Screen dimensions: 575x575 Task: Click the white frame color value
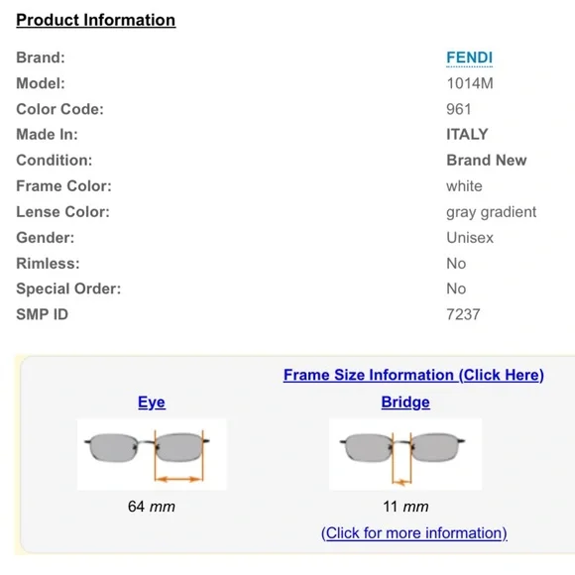pos(464,186)
